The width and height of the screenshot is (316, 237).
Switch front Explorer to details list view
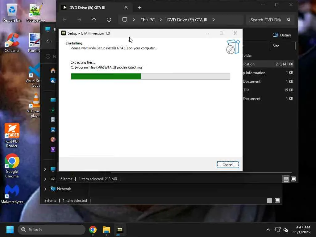286,179
